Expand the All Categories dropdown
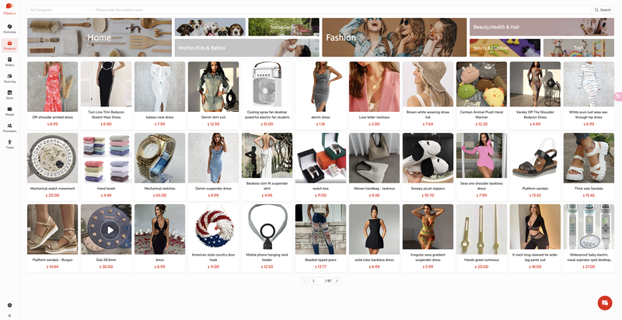This screenshot has height=320, width=622. point(60,10)
